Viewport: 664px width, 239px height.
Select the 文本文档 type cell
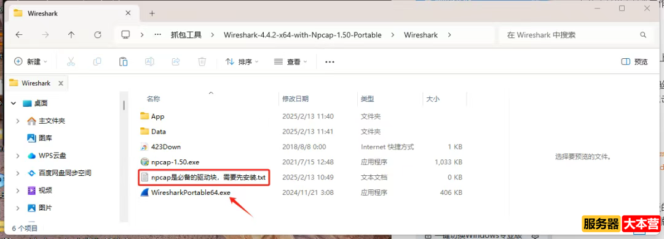click(374, 177)
